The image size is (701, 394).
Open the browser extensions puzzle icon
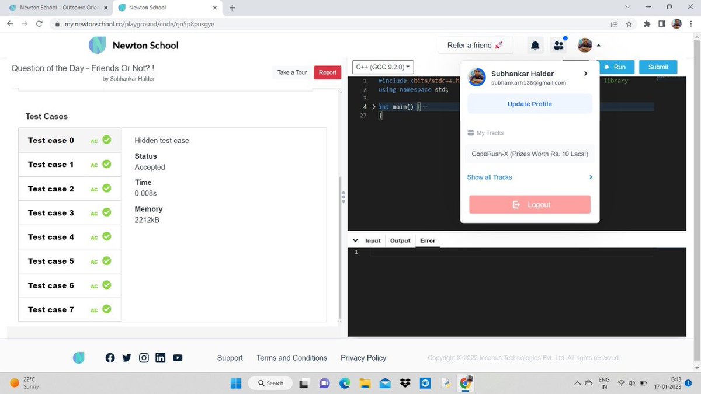tap(646, 24)
